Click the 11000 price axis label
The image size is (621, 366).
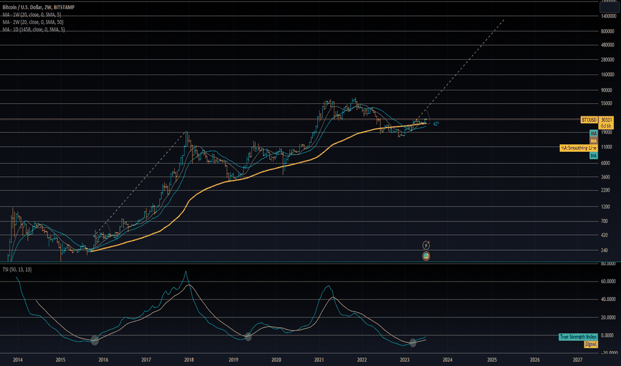[606, 147]
